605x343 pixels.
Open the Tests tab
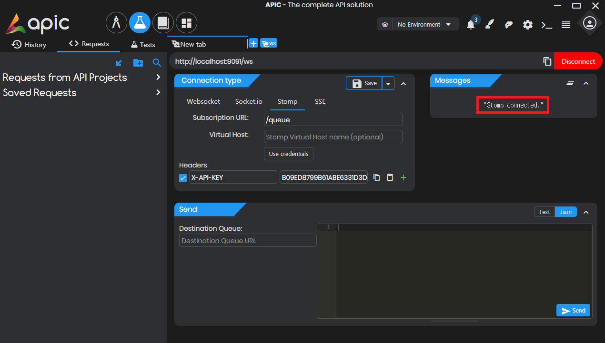[x=143, y=44]
